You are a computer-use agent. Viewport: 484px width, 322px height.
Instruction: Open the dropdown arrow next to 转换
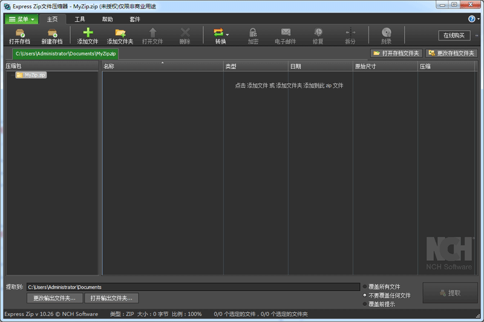point(227,35)
